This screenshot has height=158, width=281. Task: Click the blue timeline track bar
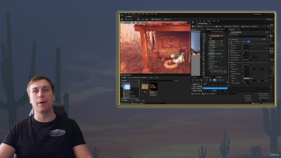tap(215, 88)
